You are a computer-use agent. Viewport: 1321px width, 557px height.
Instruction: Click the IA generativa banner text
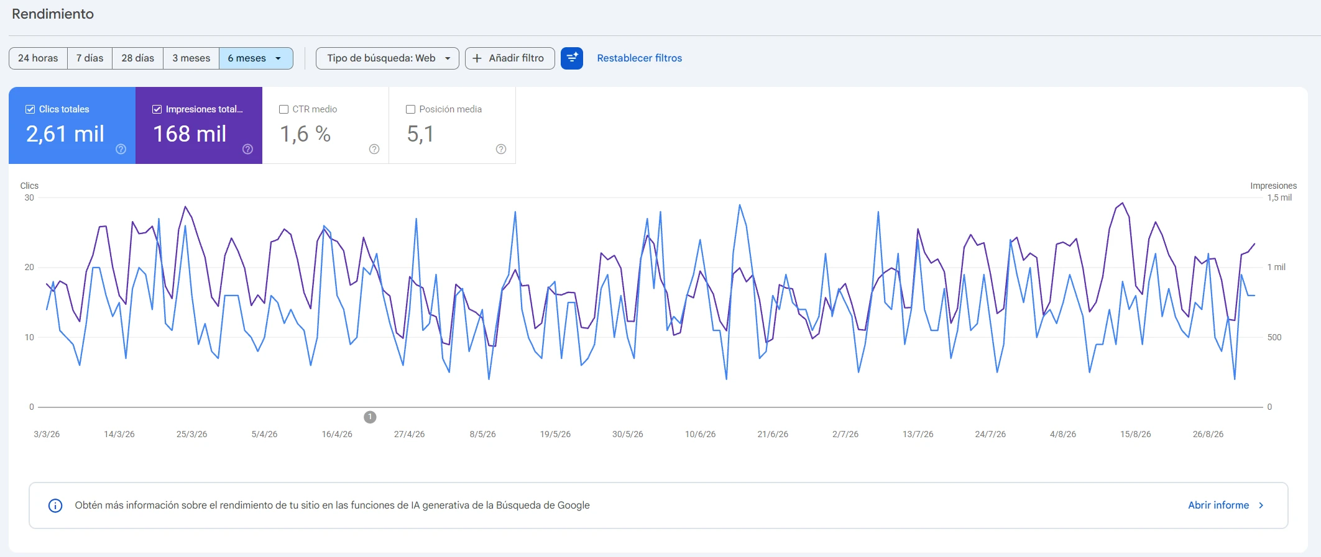(x=332, y=505)
